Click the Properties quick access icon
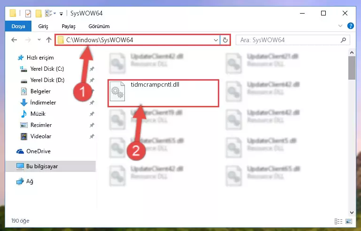361x231 pixels. (28, 13)
